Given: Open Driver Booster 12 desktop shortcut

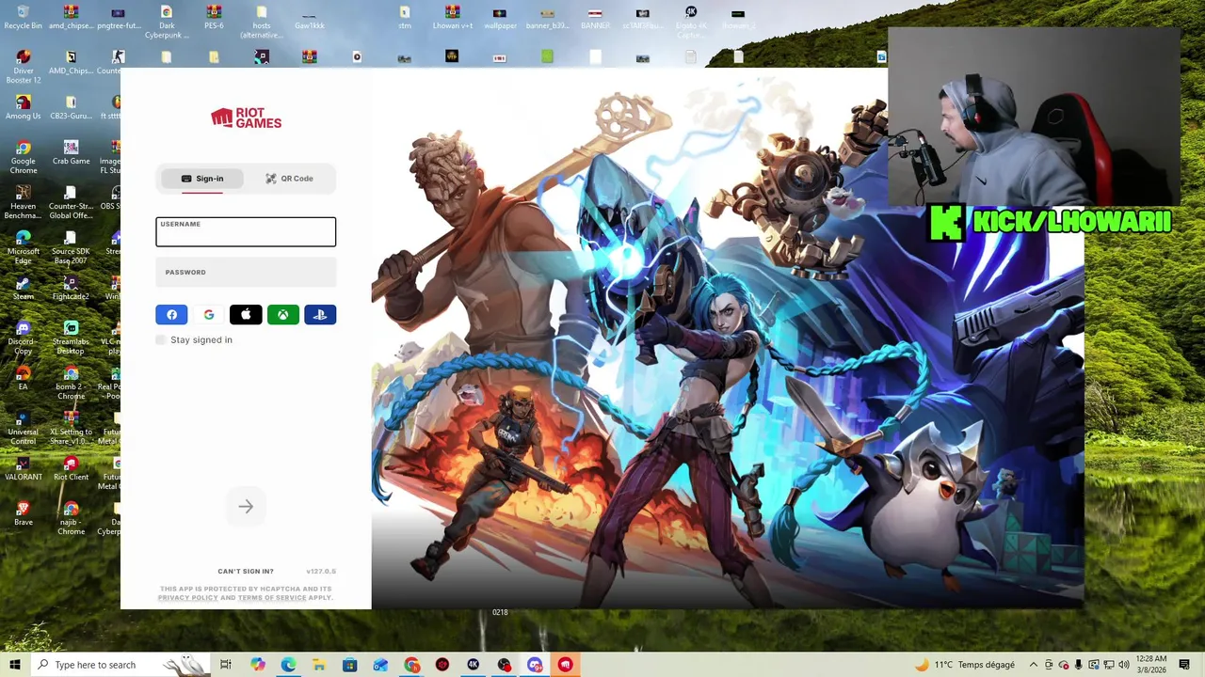Looking at the screenshot, I should coord(23,67).
